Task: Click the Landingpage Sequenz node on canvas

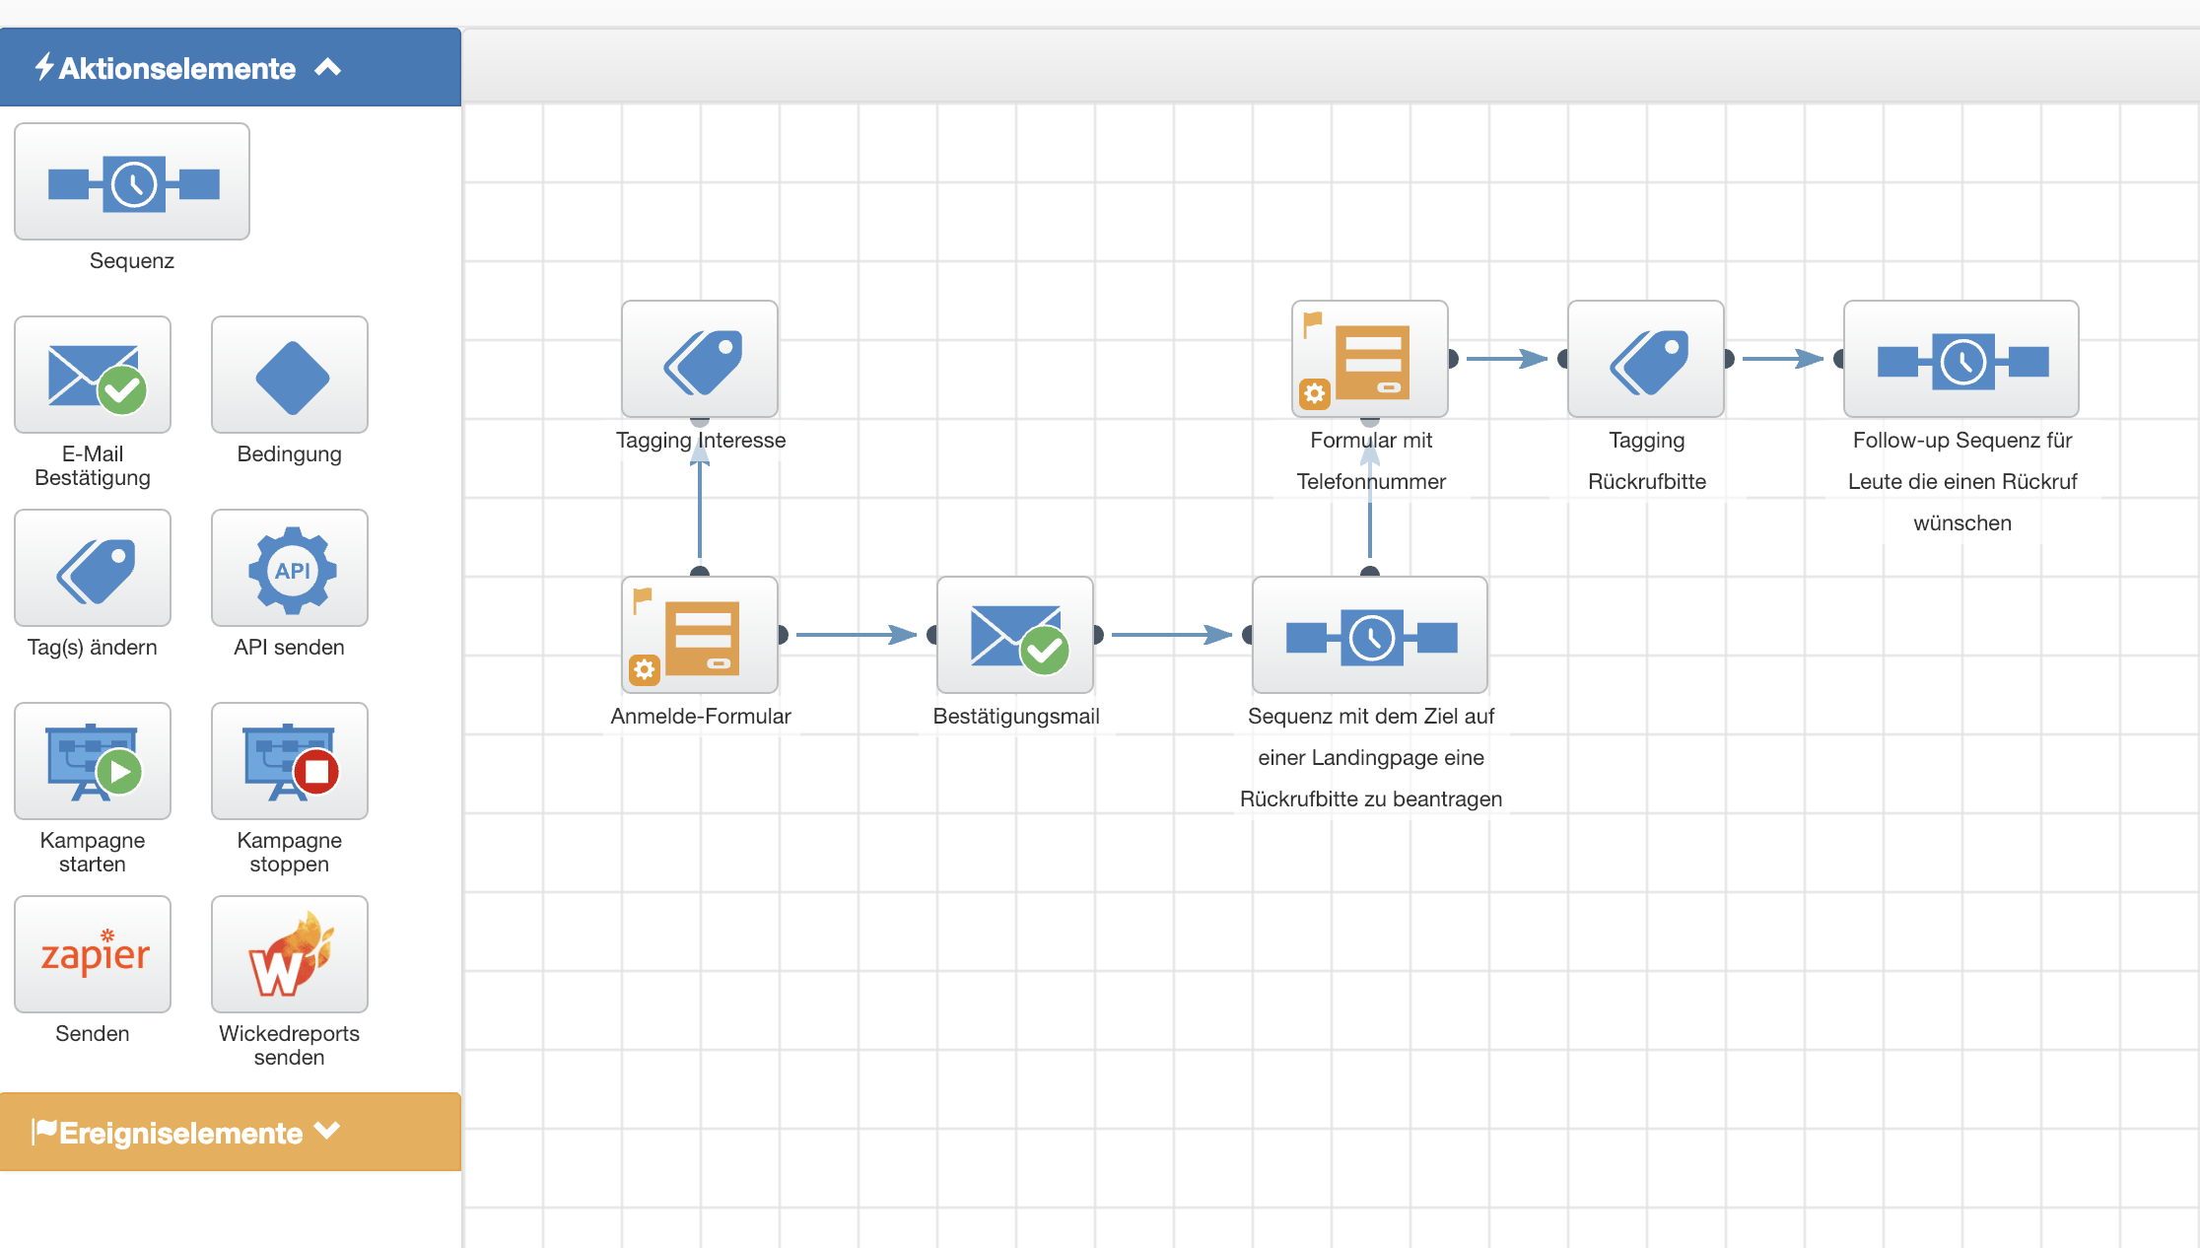Action: click(1370, 635)
